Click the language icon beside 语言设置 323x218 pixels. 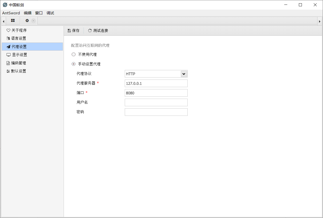8,38
